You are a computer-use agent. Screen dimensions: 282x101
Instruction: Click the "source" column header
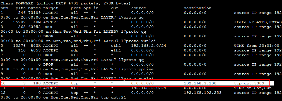tap(139, 8)
